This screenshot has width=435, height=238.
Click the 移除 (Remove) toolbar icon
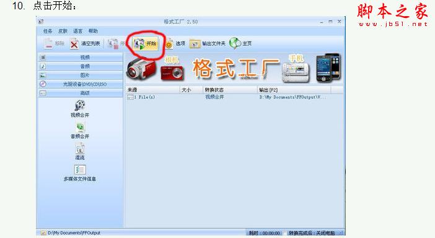pos(48,43)
